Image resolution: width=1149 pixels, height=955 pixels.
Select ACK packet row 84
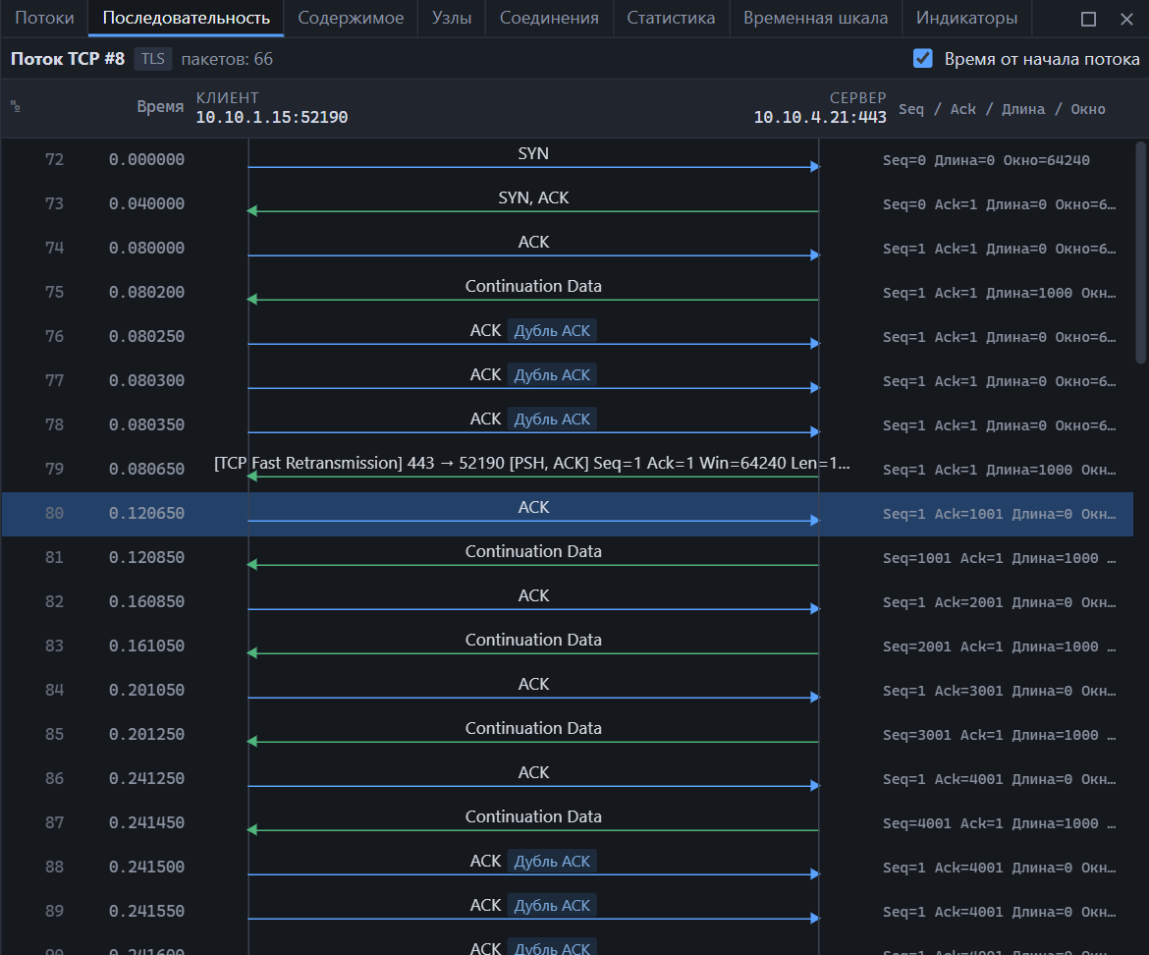[568, 691]
